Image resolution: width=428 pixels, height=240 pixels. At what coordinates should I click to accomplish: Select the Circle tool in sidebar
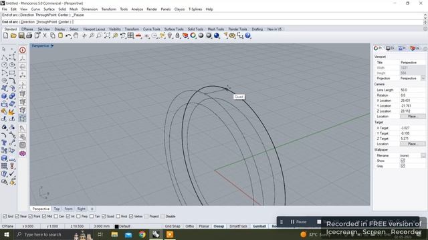4,65
